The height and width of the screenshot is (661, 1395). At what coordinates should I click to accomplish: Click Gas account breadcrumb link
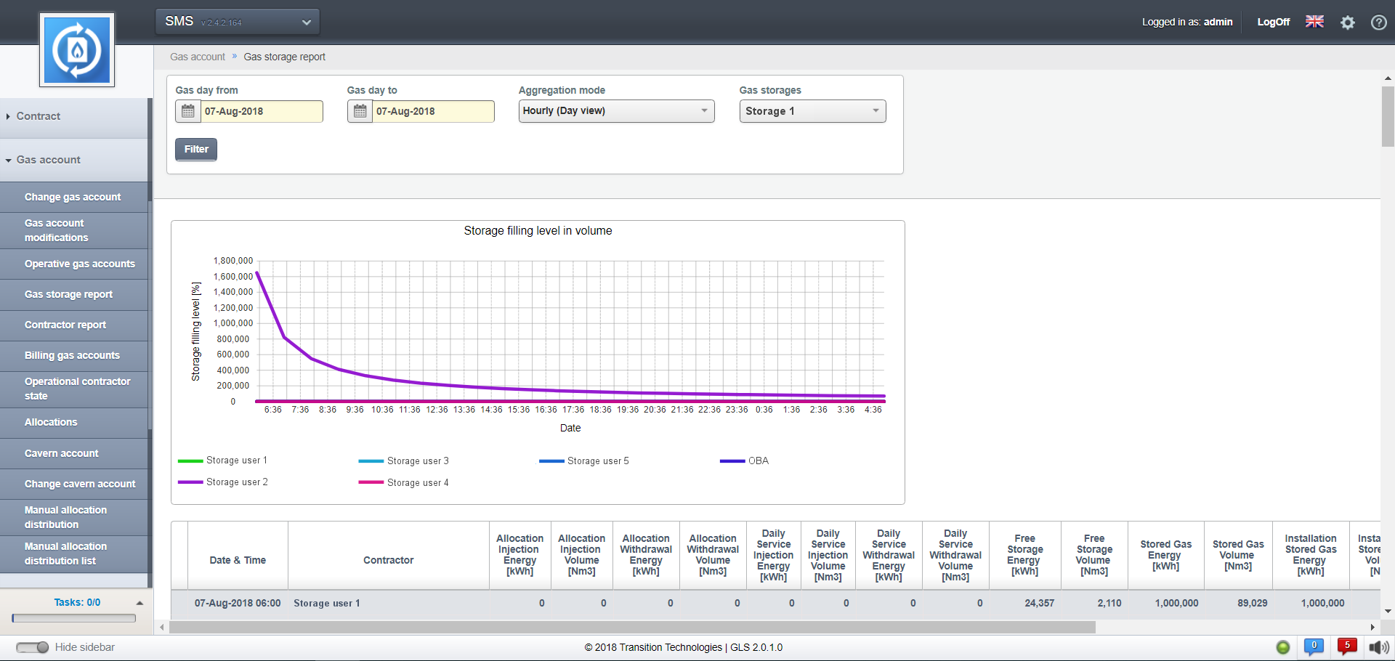[198, 57]
